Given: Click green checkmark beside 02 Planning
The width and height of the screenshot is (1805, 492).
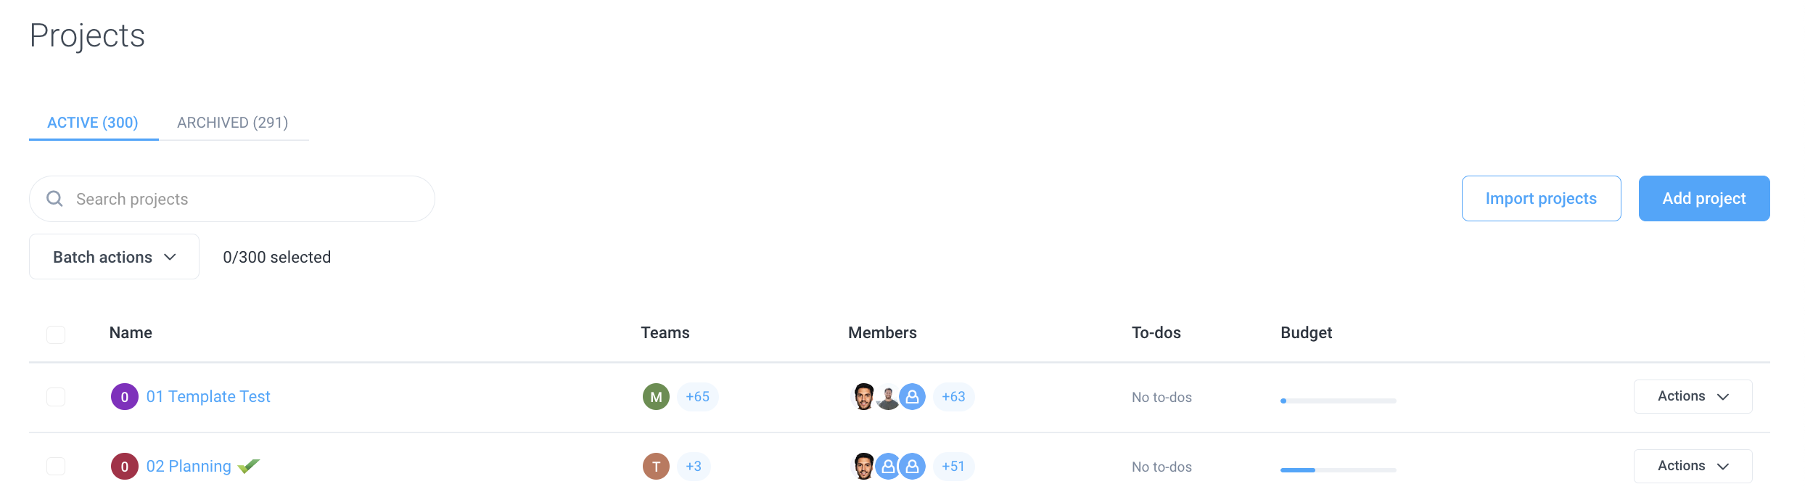Looking at the screenshot, I should tap(249, 466).
